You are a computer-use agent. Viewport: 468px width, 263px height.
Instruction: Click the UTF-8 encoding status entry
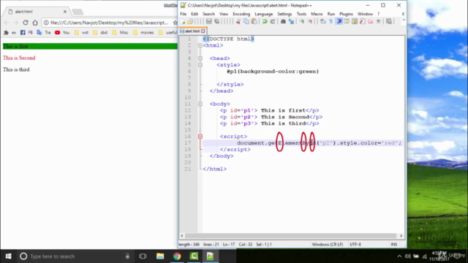[x=355, y=245]
